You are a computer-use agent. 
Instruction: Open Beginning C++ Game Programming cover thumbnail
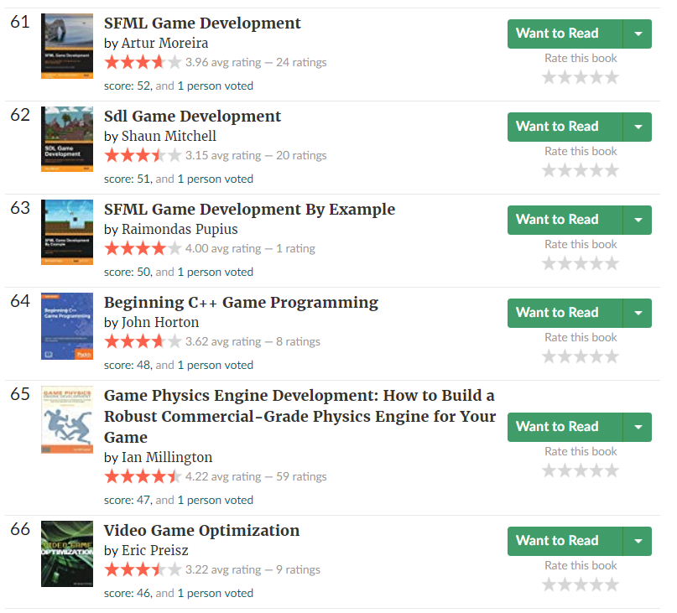67,326
